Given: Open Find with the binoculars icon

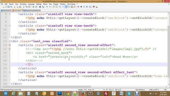Looking at the screenshot, I should 40,7.
